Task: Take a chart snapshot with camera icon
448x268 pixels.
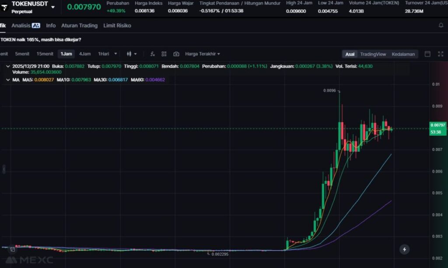Action: tap(176, 54)
